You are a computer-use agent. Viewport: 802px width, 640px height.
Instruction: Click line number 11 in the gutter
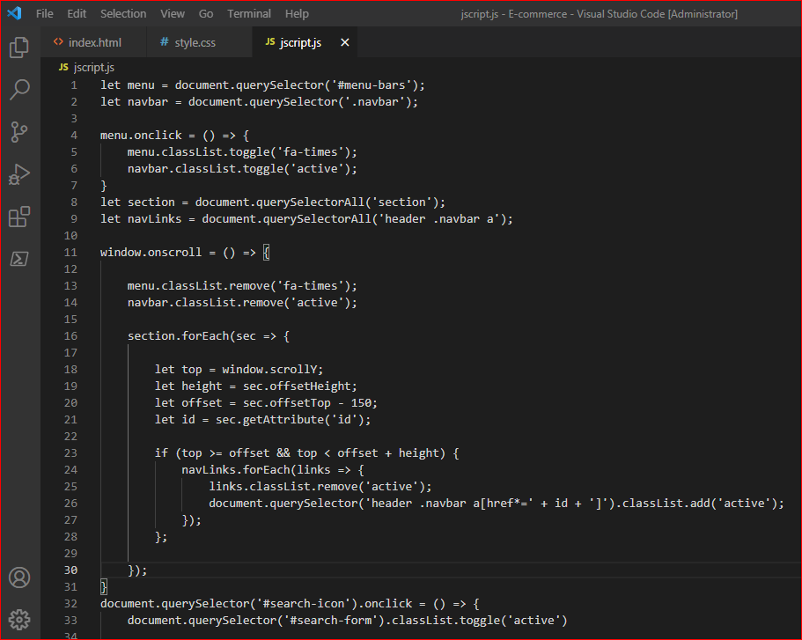(70, 252)
